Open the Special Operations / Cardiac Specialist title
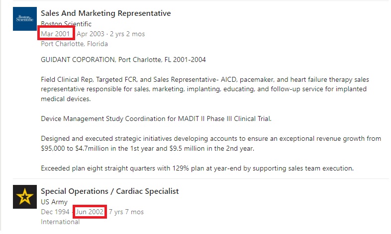The height and width of the screenshot is (234, 391). point(110,191)
